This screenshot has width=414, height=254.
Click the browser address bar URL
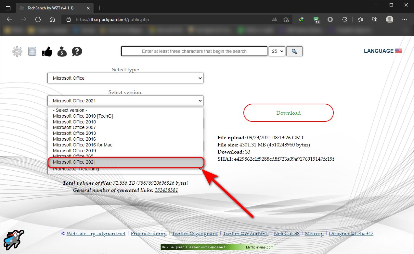coord(112,19)
